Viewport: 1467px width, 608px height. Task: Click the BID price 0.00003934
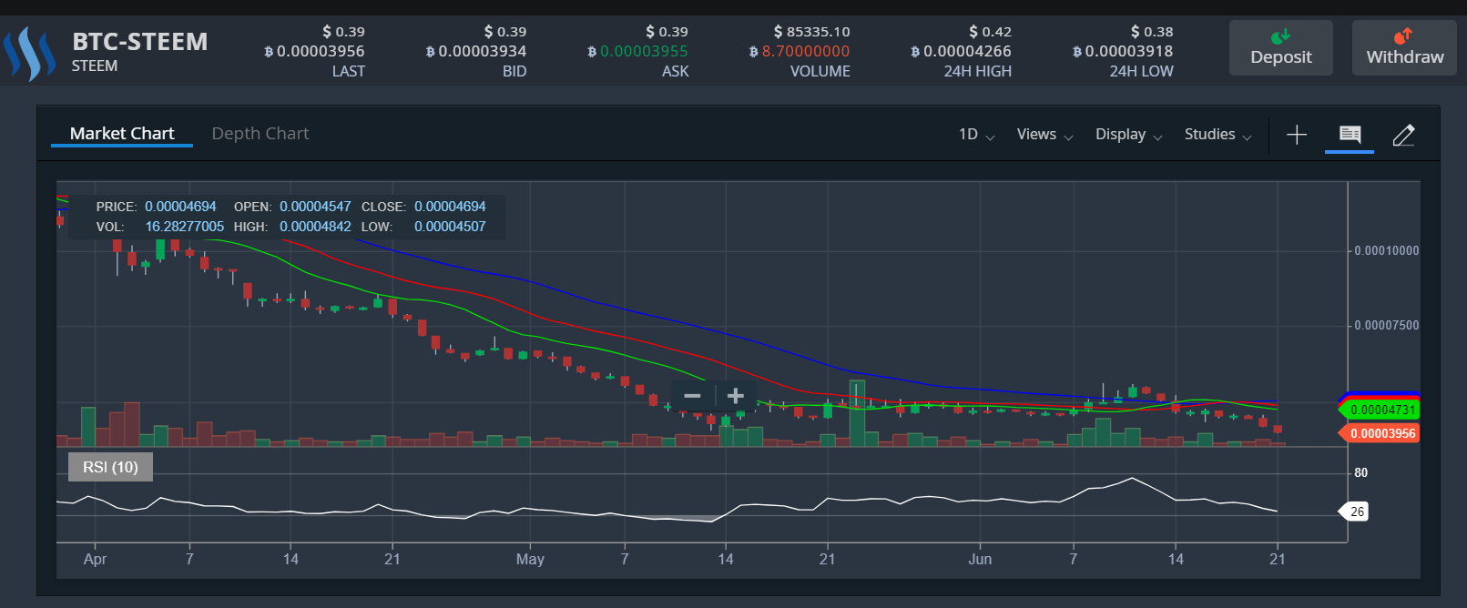click(476, 52)
